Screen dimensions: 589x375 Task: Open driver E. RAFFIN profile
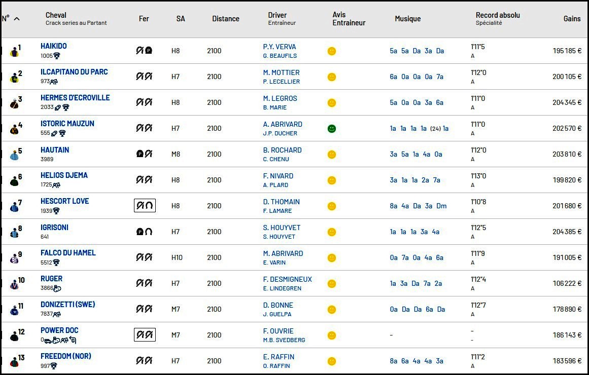point(279,357)
